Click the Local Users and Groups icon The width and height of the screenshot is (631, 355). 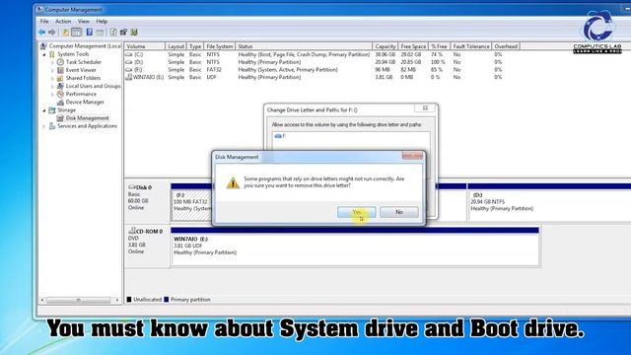point(60,86)
